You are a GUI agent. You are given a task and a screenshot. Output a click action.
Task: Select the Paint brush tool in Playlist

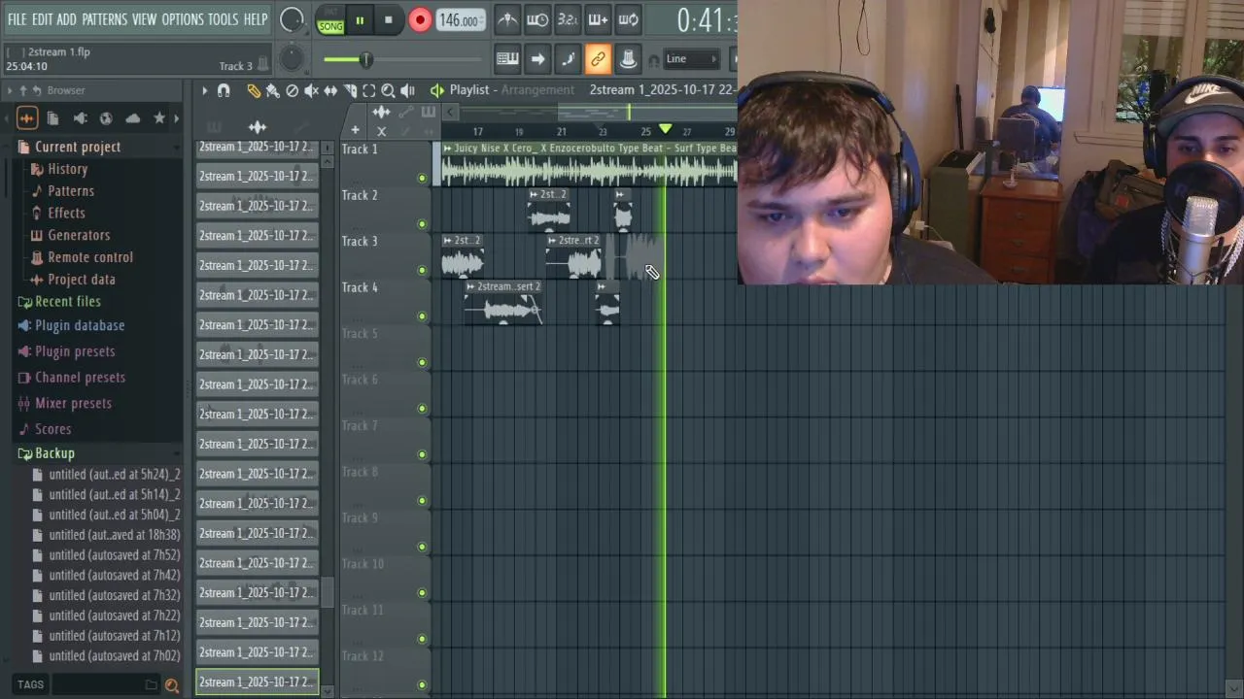(273, 90)
